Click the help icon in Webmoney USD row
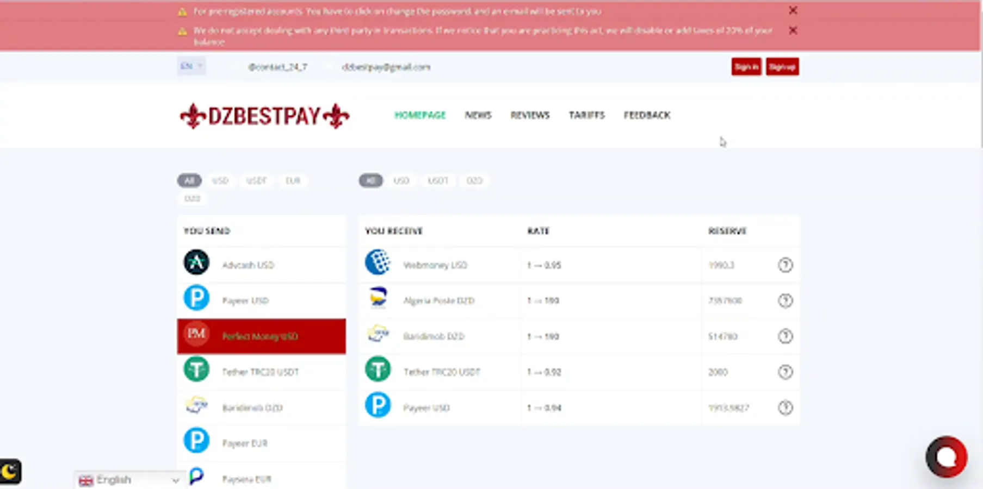 [x=785, y=265]
